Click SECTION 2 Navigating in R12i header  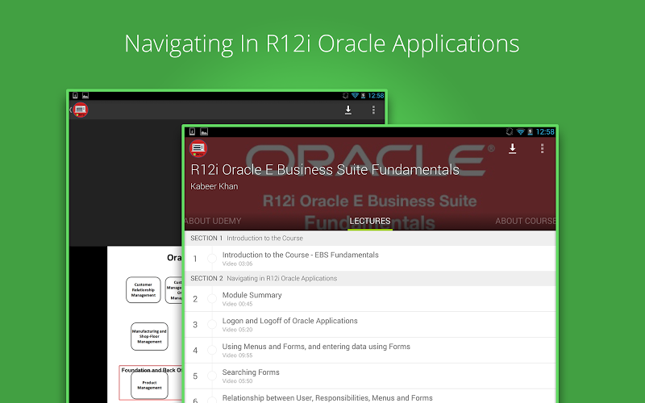click(x=370, y=278)
